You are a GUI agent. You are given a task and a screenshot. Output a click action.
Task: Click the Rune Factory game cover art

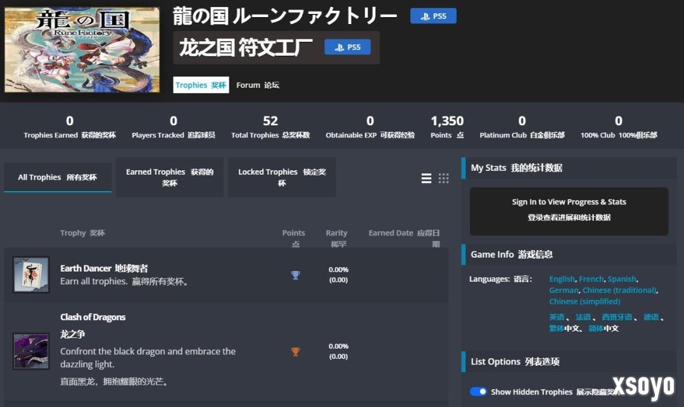pos(82,49)
